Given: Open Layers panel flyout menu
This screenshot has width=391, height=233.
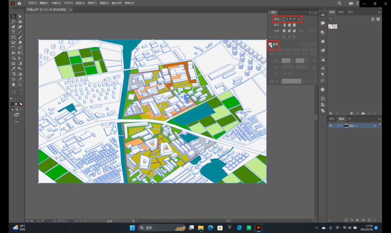Looking at the screenshot, I should click(x=379, y=119).
